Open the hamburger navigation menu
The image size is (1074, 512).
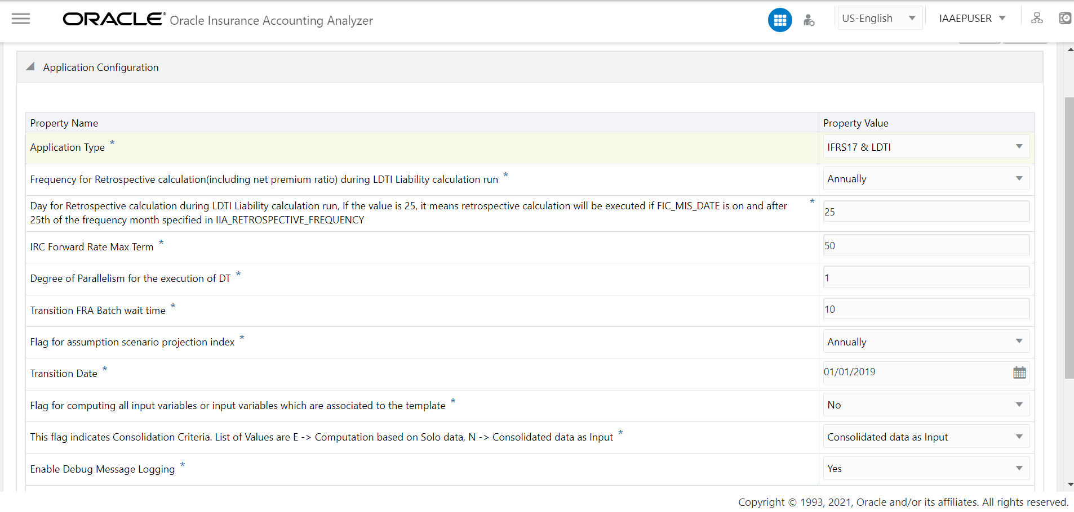point(21,19)
